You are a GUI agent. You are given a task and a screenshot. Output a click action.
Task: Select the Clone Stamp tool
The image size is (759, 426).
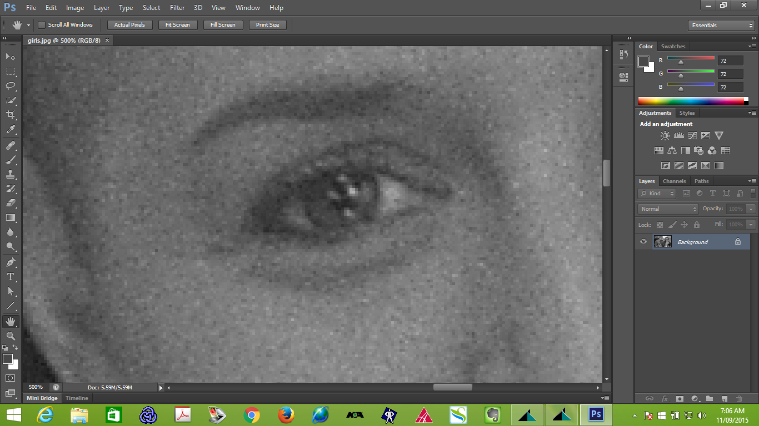[x=11, y=174]
